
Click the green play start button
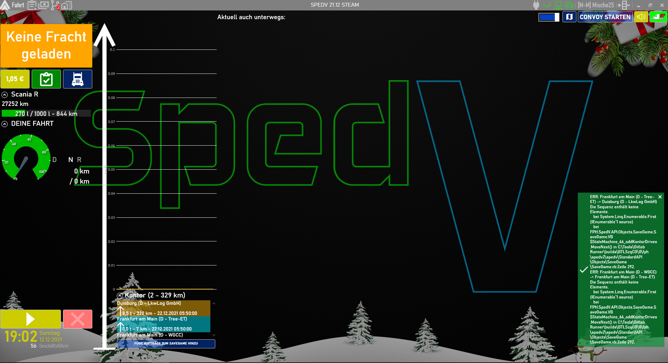(x=31, y=319)
